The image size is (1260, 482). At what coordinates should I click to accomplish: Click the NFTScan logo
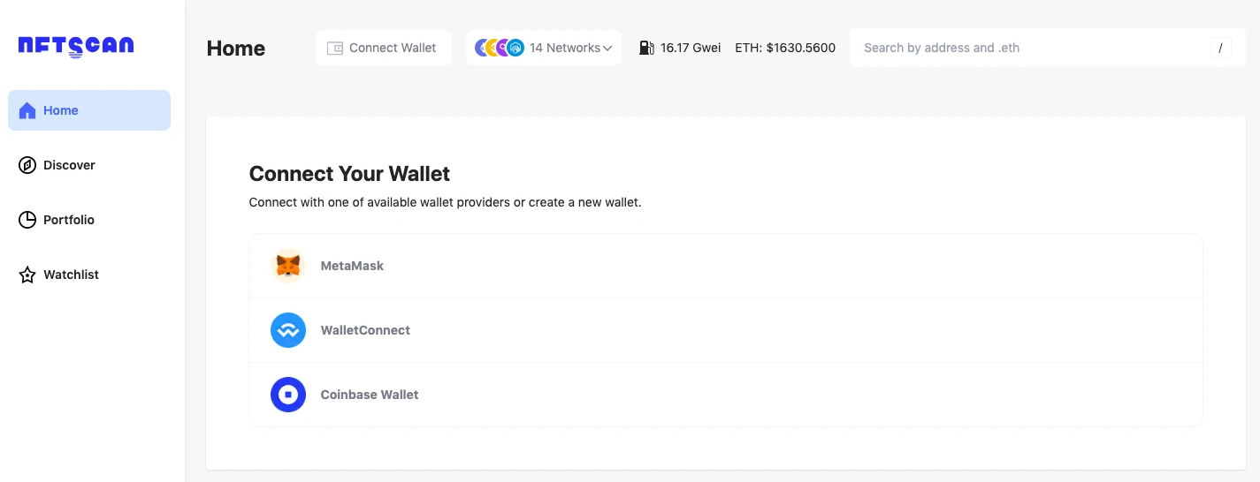(x=76, y=46)
